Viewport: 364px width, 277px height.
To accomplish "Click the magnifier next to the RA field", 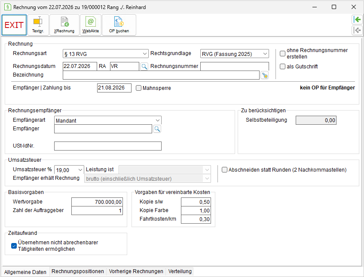I will (144, 67).
